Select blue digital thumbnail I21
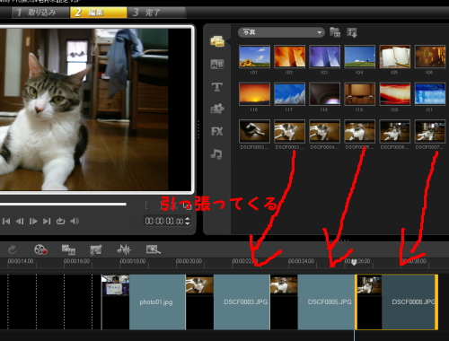 pyautogui.click(x=430, y=94)
